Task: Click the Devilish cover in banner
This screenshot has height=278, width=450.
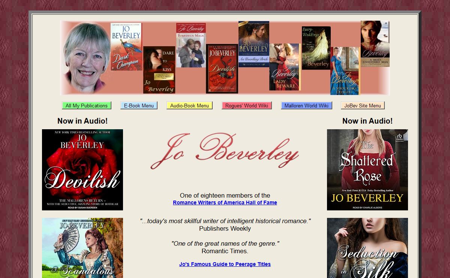Action: (x=222, y=69)
